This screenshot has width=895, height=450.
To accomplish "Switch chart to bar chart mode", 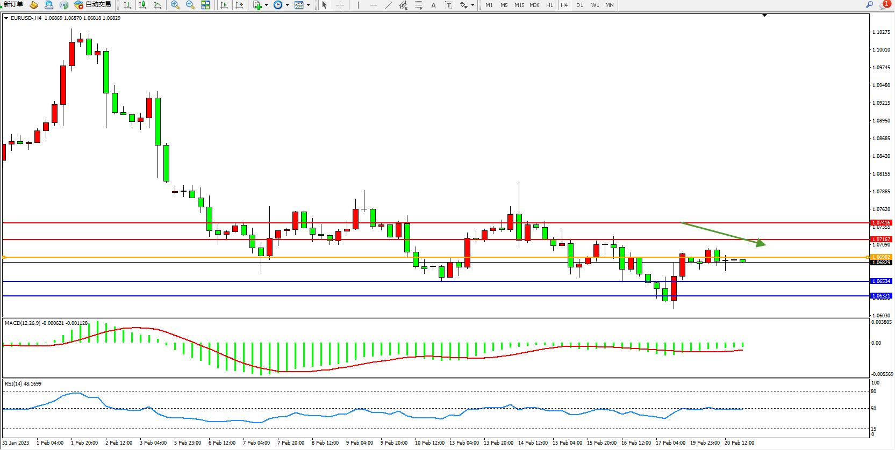I will point(127,5).
